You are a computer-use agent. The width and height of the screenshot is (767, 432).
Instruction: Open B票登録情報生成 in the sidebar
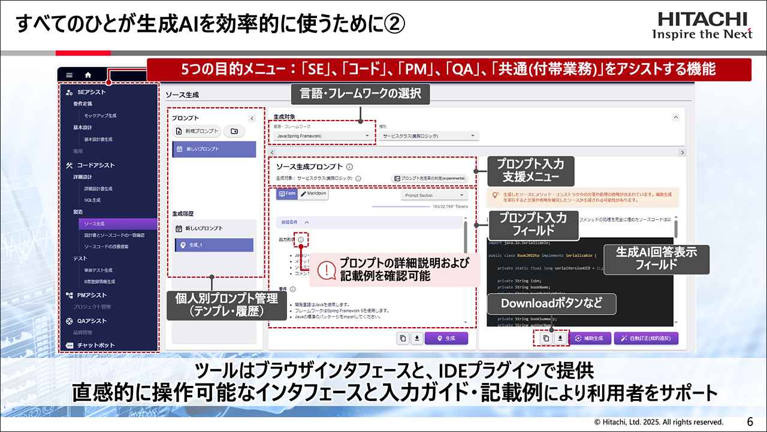click(99, 282)
